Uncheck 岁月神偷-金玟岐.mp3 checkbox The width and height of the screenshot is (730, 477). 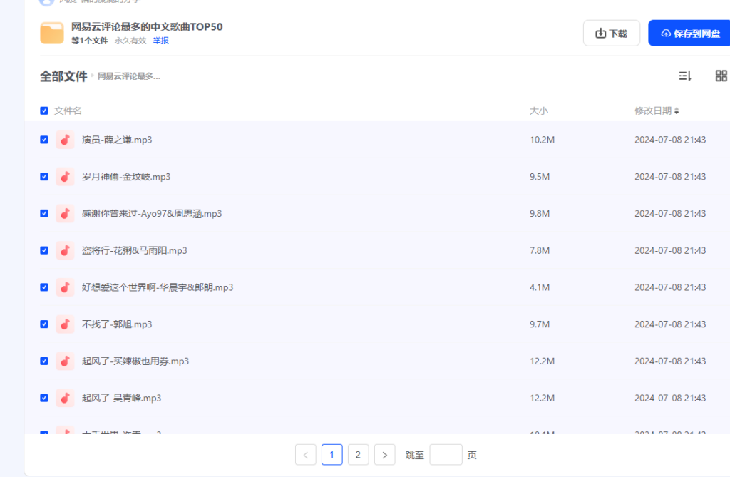(x=44, y=177)
